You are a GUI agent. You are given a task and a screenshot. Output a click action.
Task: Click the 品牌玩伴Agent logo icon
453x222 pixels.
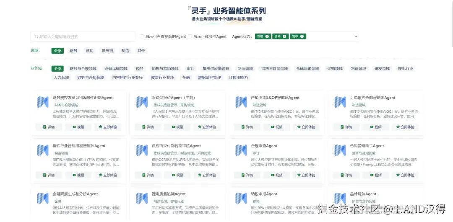click(340, 198)
